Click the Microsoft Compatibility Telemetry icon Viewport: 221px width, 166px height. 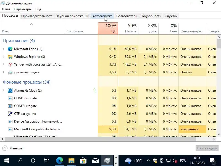pos(10,129)
